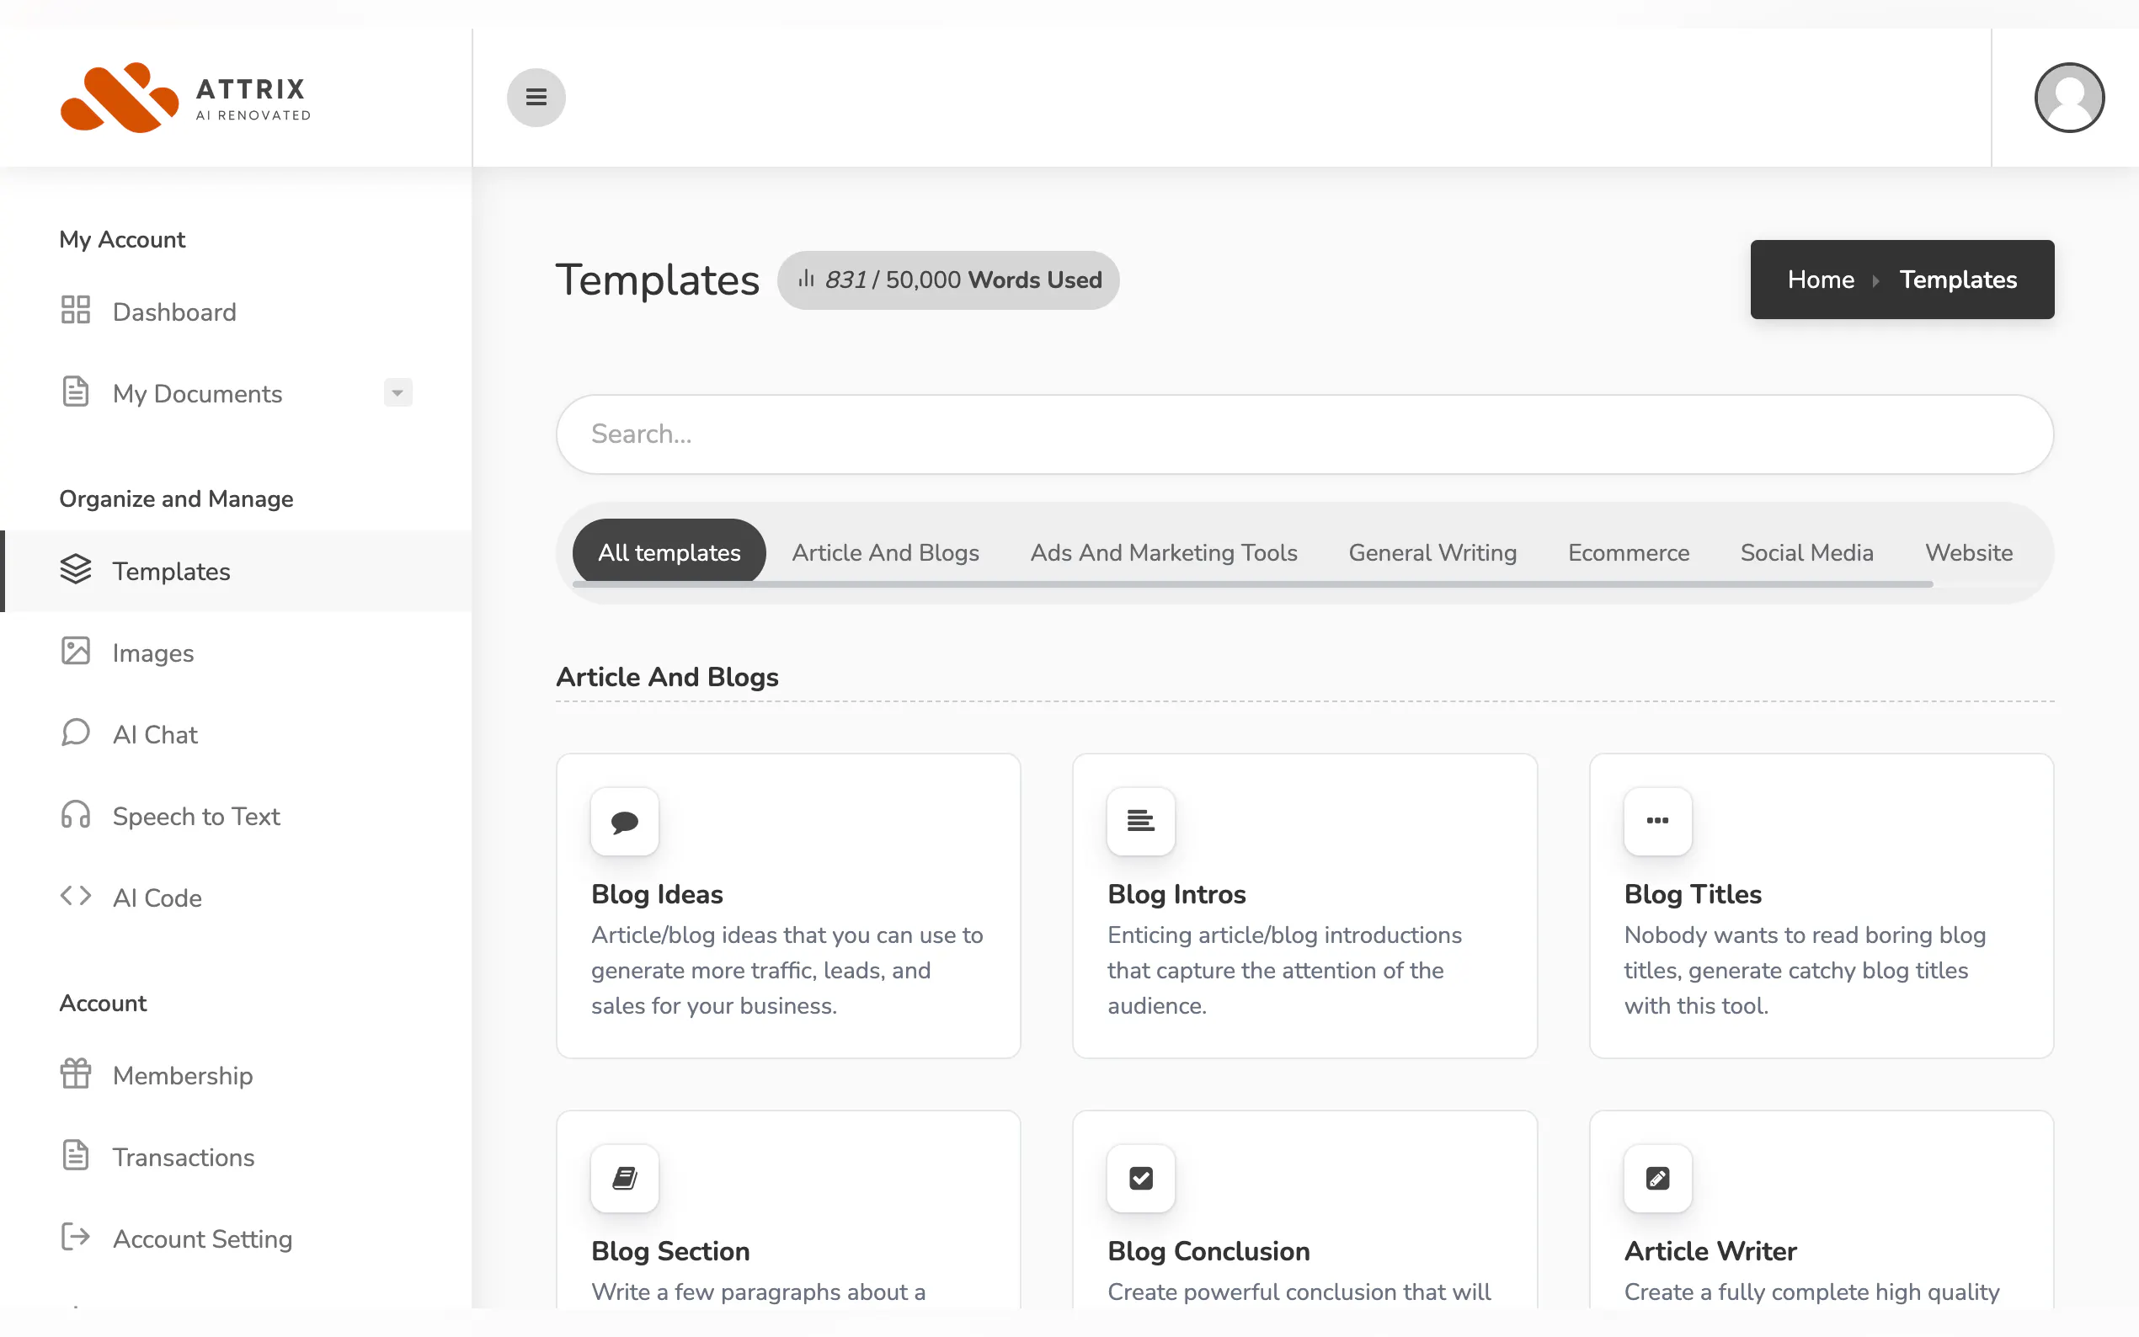Click the horizontal scrollbar under category tabs
Image resolution: width=2139 pixels, height=1337 pixels.
coord(1251,584)
